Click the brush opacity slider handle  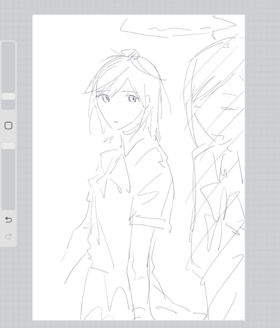click(x=8, y=146)
